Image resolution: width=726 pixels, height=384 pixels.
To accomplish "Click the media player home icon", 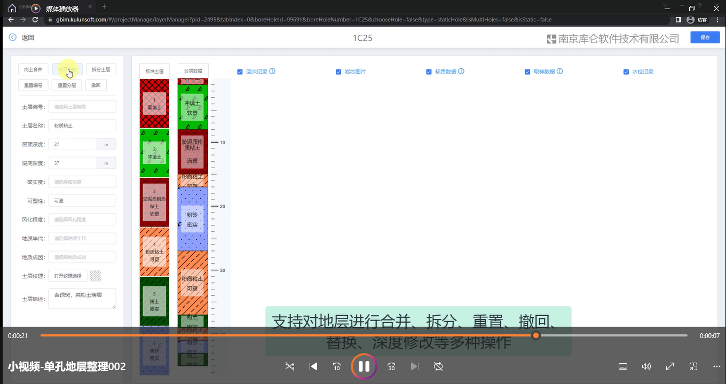I will pos(12,9).
